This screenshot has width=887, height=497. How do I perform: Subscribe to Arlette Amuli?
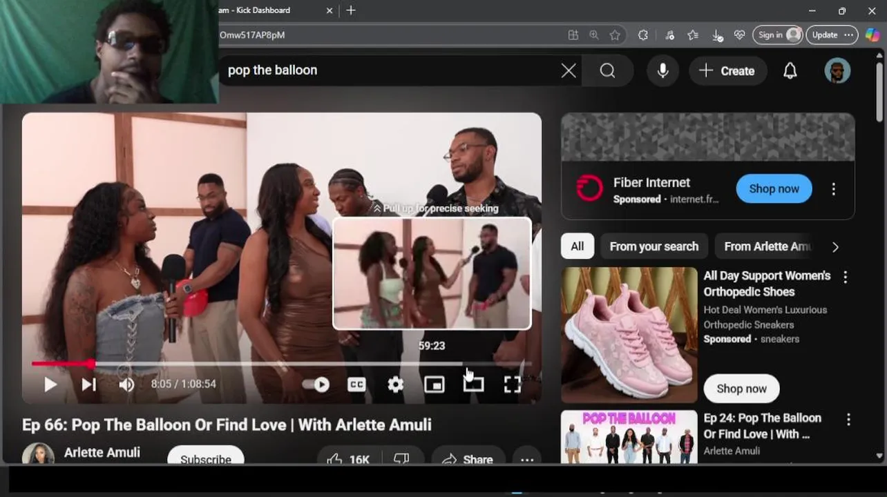[x=206, y=456]
